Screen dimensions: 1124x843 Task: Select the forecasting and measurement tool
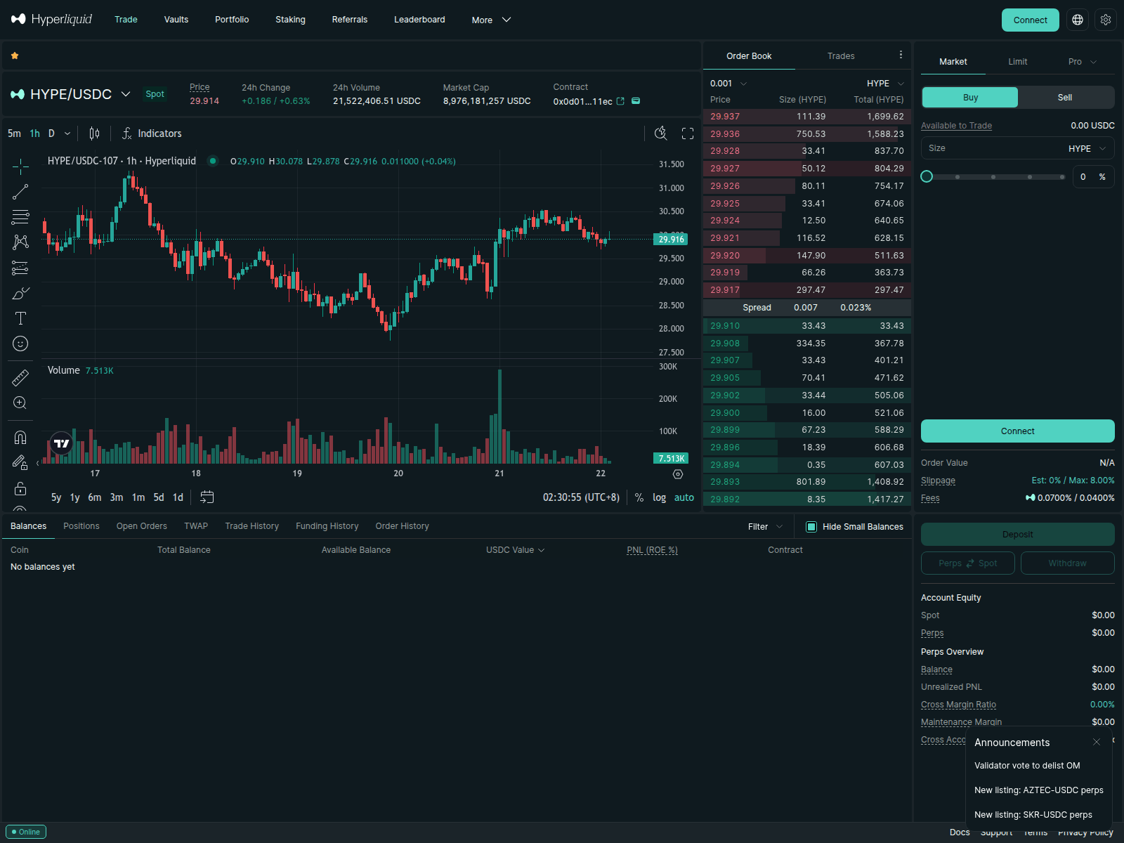[x=20, y=268]
